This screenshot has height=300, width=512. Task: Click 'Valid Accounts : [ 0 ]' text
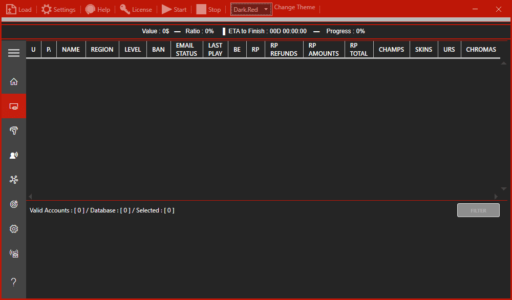pyautogui.click(x=57, y=210)
